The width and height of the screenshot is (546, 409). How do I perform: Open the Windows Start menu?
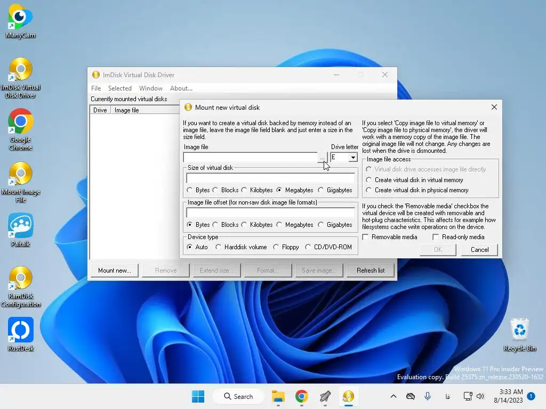[x=198, y=396]
